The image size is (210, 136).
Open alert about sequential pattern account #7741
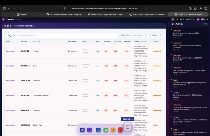(189, 84)
